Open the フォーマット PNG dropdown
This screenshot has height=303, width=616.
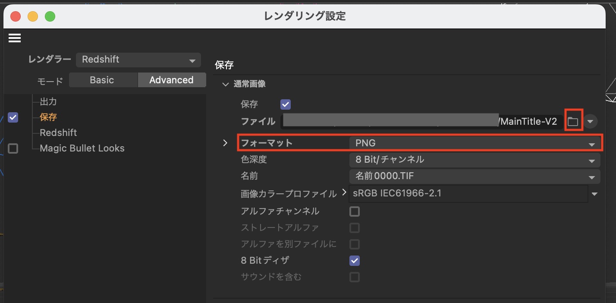point(475,143)
